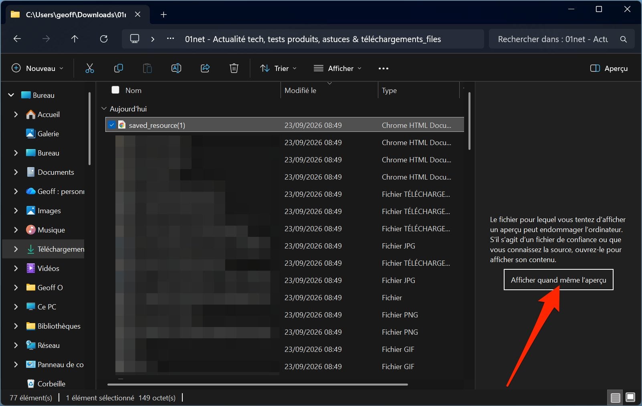642x406 pixels.
Task: Select Galerie in navigation pane
Action: pos(42,133)
